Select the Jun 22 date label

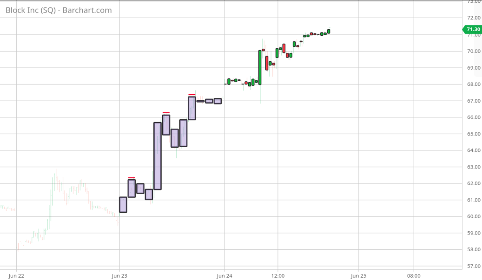click(x=16, y=276)
